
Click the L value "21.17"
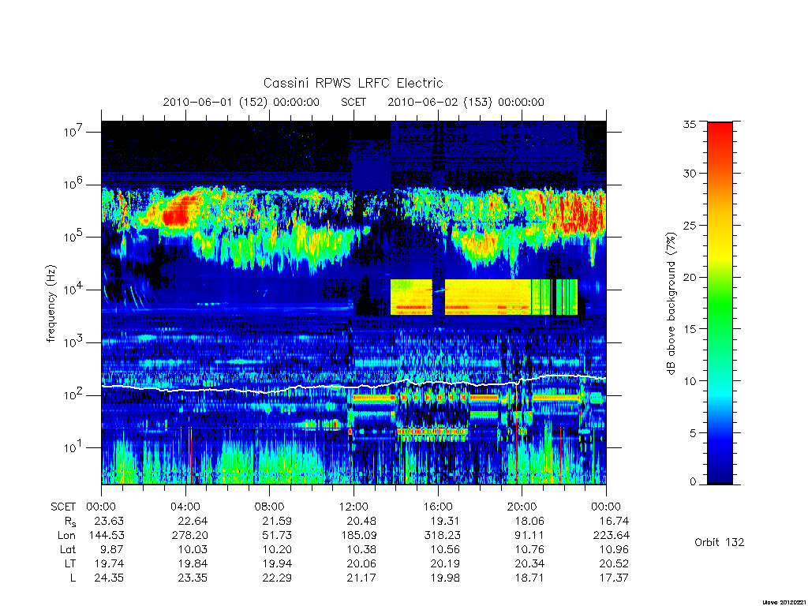tap(361, 578)
